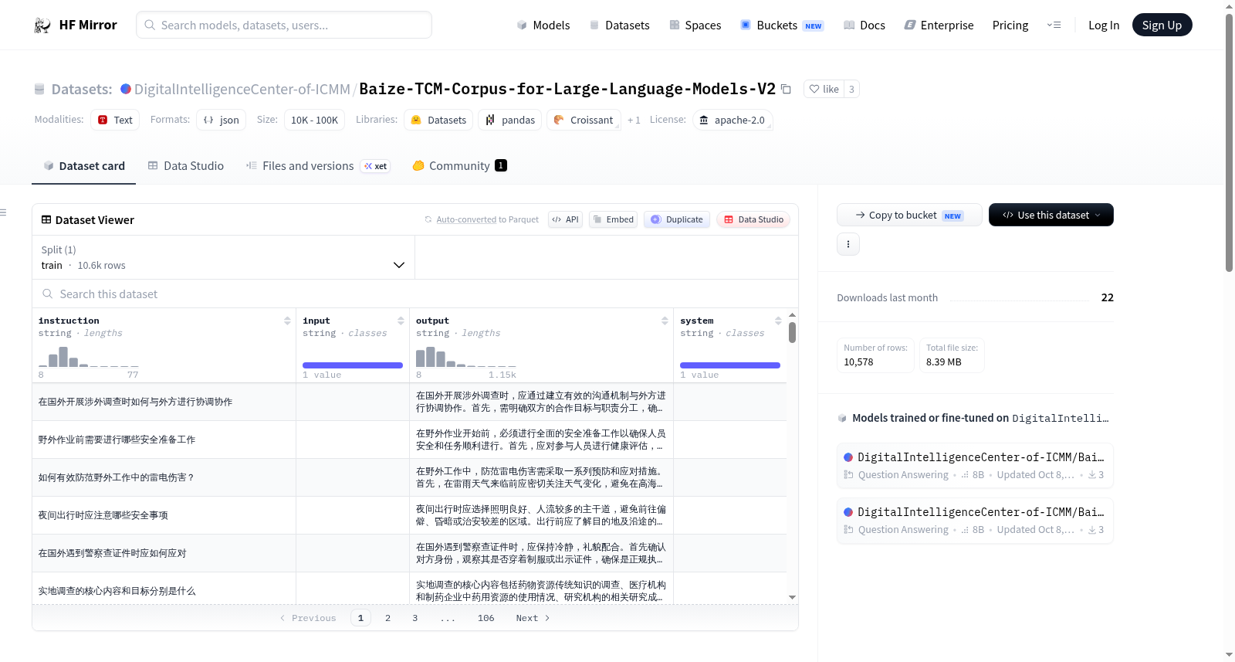
Task: Select row 夜间出行时应注意哪些安全事项
Action: pyautogui.click(x=409, y=515)
